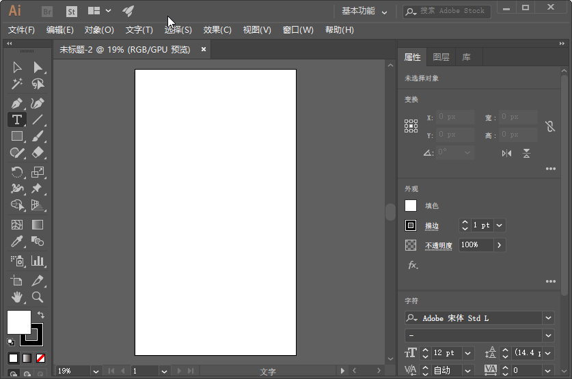This screenshot has width=572, height=379.
Task: Open the Adobe 宋体 Std L font dropdown
Action: point(548,318)
